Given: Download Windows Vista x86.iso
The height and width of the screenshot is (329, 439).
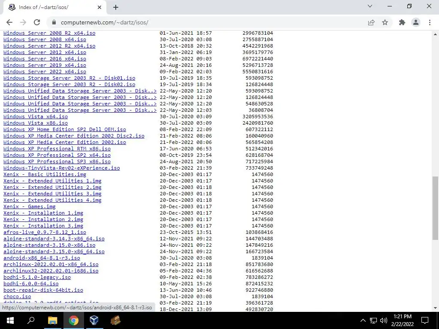Looking at the screenshot, I should tap(36, 123).
